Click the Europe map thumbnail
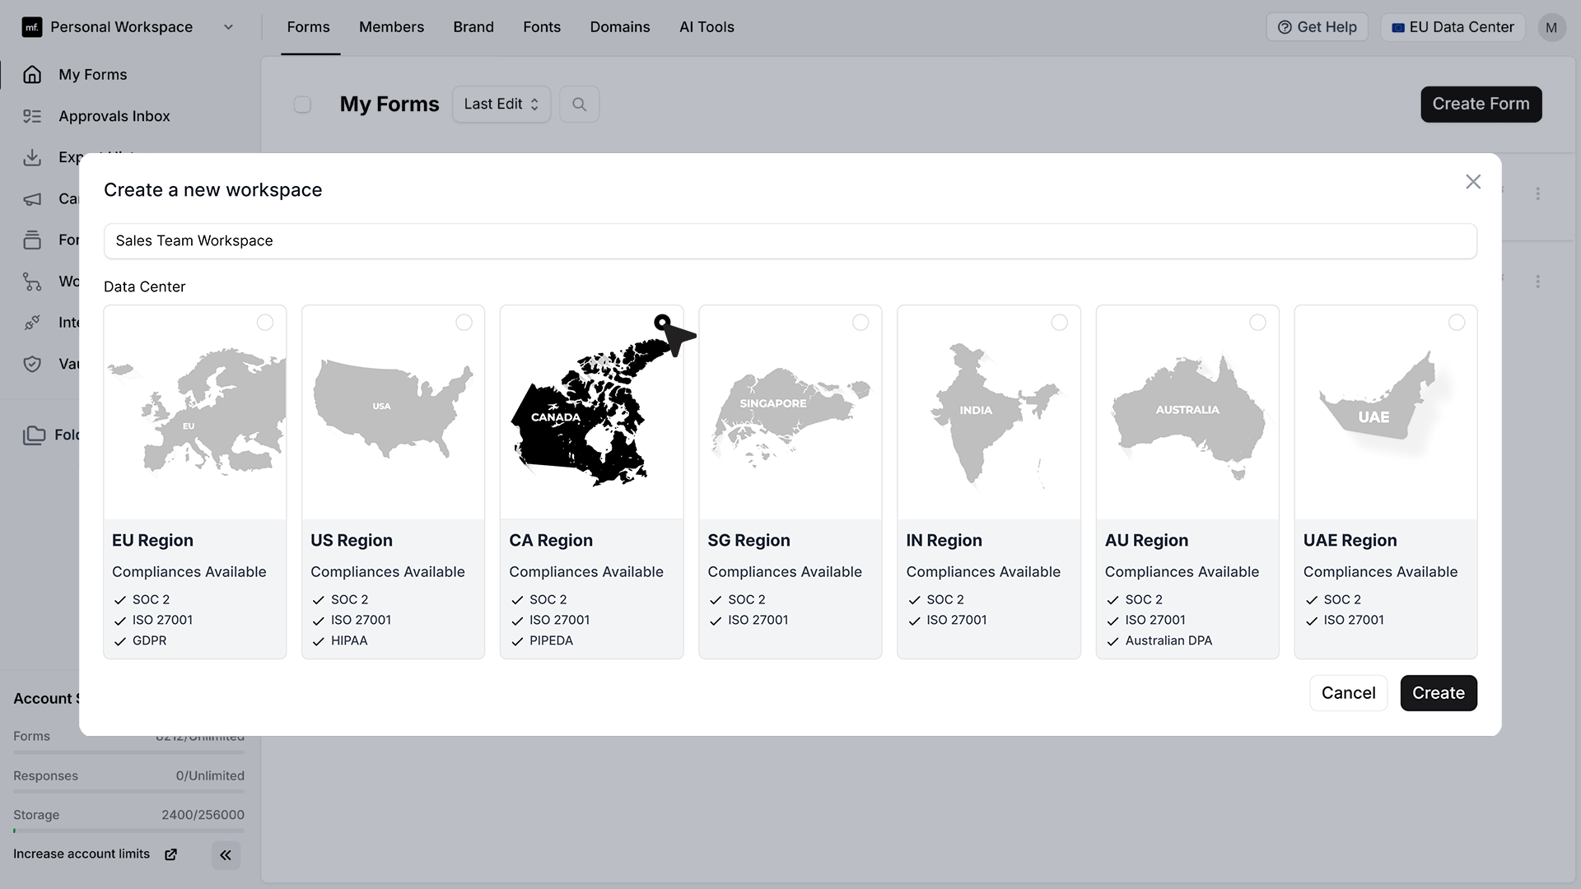The width and height of the screenshot is (1581, 889). [x=195, y=412]
